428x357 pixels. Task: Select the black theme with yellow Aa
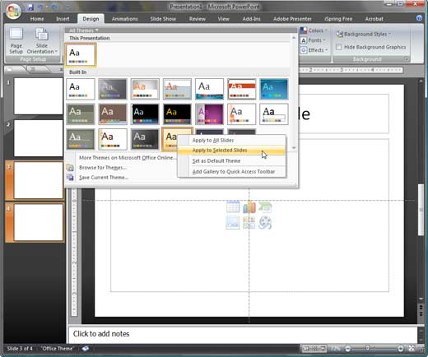click(x=177, y=114)
